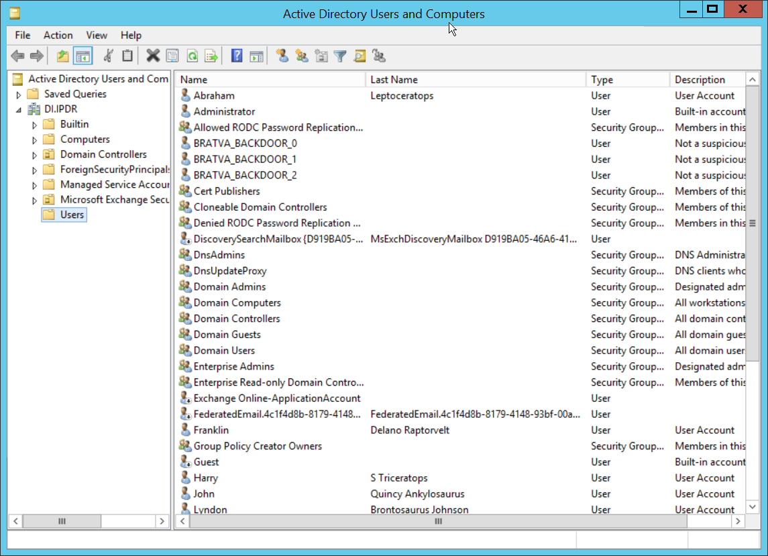Toggle Show/Hide Action Pane icon

256,56
